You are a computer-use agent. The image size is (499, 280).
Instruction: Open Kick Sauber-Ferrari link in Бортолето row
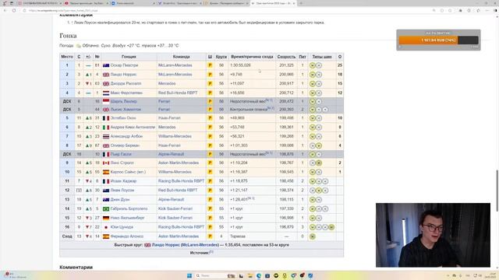pos(175,209)
